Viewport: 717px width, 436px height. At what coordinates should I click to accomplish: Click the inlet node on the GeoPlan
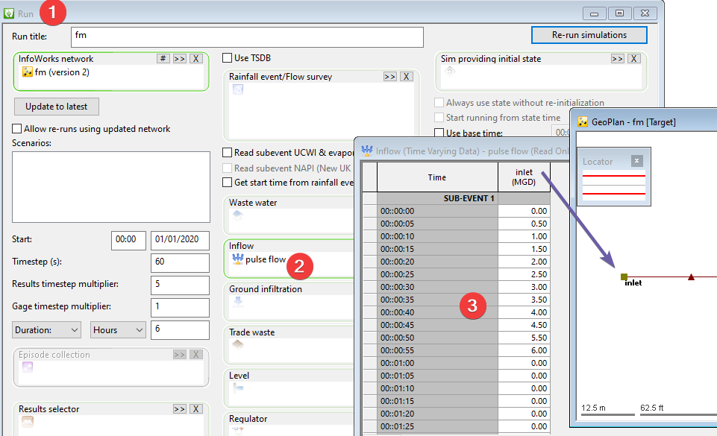622,277
